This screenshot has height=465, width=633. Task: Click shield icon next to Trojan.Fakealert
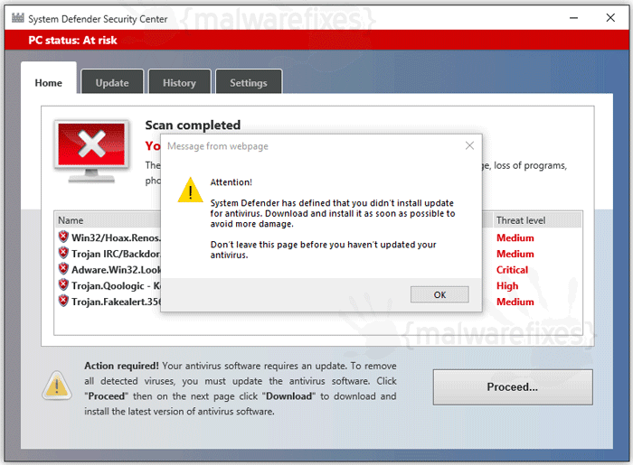(x=63, y=301)
